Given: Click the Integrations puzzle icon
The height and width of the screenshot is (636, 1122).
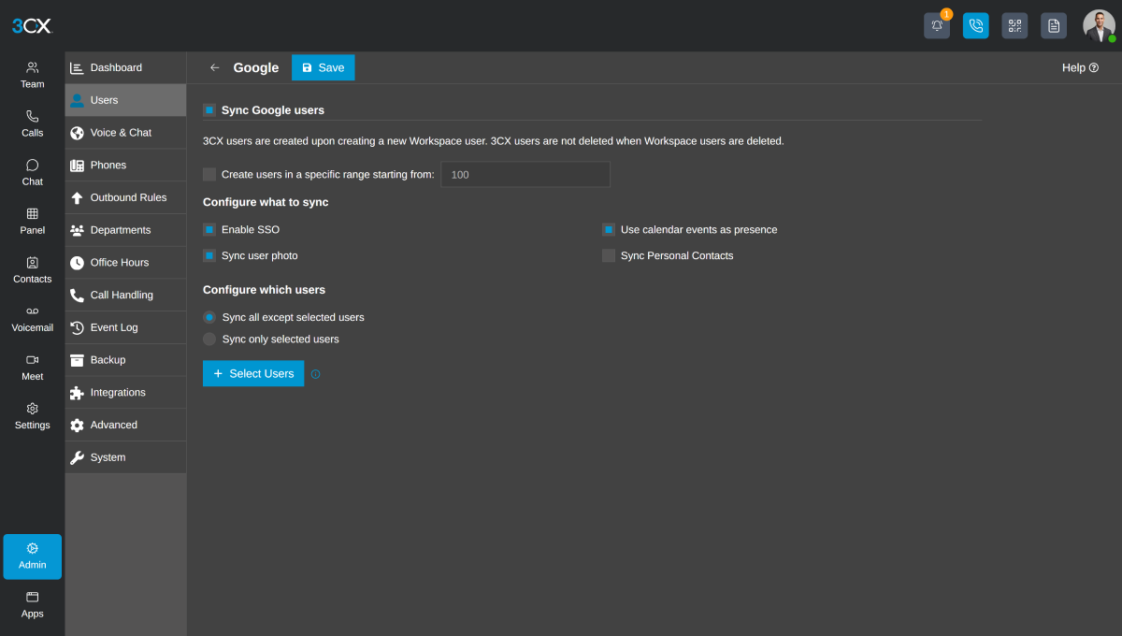Looking at the screenshot, I should [x=77, y=393].
